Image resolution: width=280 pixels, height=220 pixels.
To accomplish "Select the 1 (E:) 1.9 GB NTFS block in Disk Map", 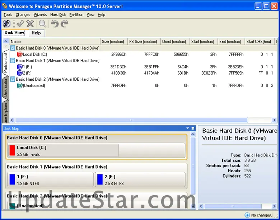I will [50, 179].
